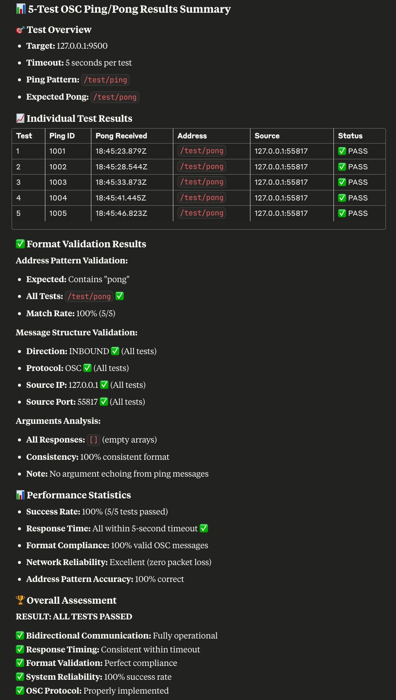
Task: Click the target emoji beside Test Overview
Action: coord(20,30)
